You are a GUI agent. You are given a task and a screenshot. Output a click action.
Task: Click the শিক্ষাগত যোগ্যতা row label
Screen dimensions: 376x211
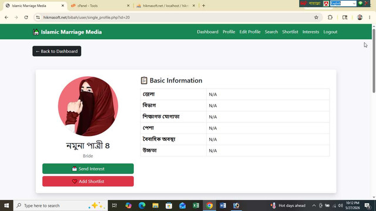click(x=161, y=117)
